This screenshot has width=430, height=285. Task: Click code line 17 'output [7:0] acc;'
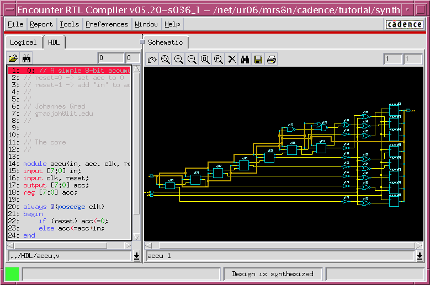coord(56,185)
